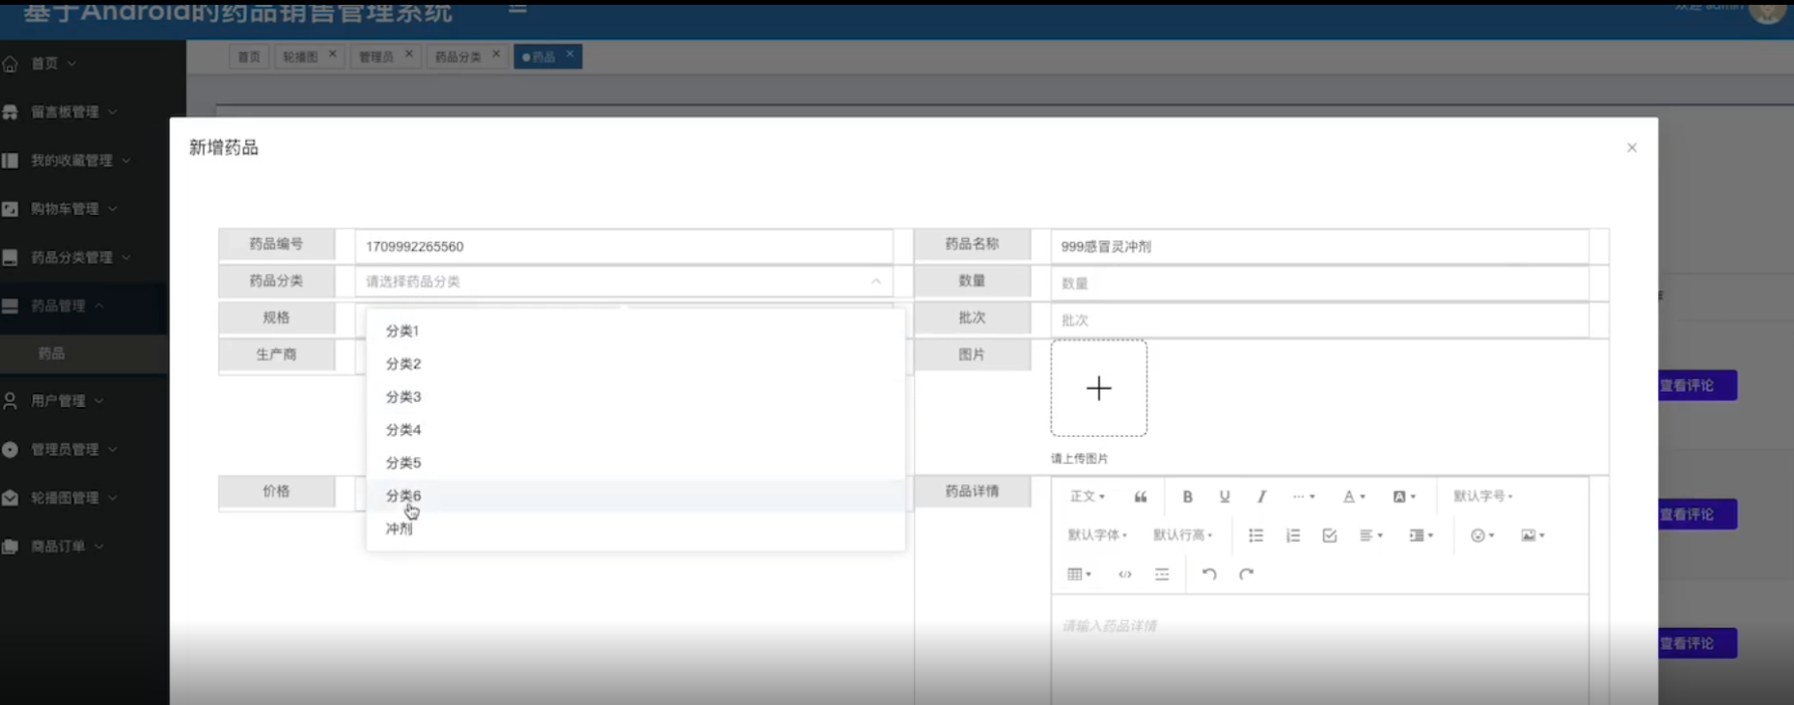Click the second 查看评论 button

1697,515
